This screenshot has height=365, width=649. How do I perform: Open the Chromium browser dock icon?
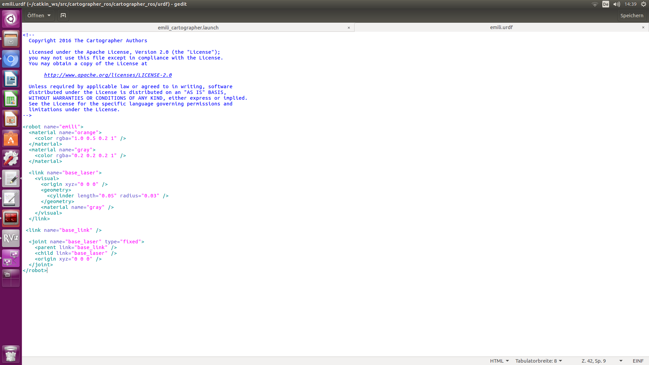click(11, 59)
